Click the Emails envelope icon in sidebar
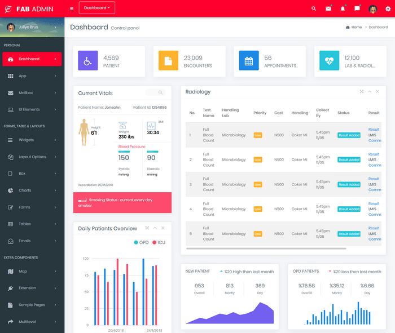The height and width of the screenshot is (333, 395). (x=10, y=241)
